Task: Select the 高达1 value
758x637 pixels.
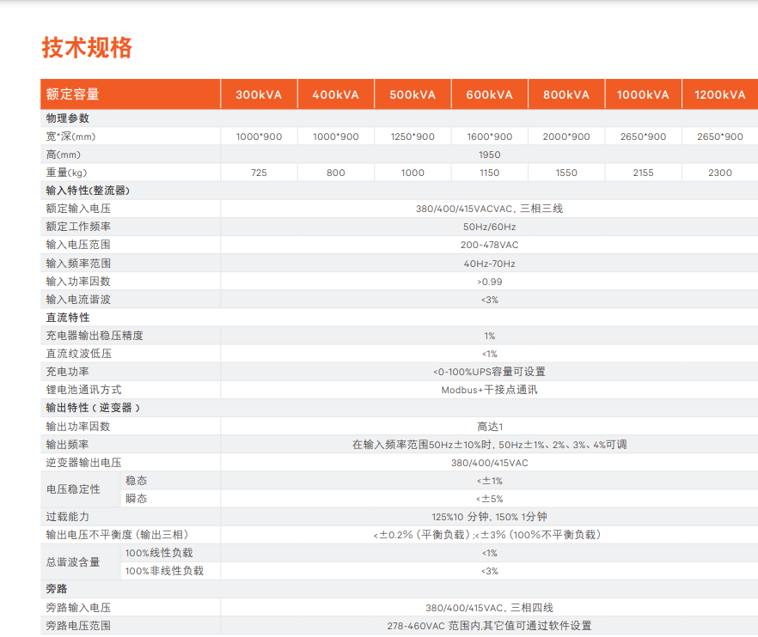Action: point(490,427)
